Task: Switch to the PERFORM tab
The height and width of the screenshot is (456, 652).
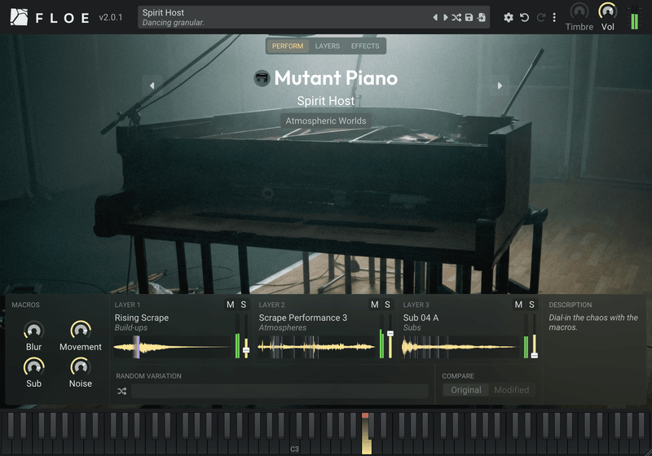Action: tap(288, 46)
